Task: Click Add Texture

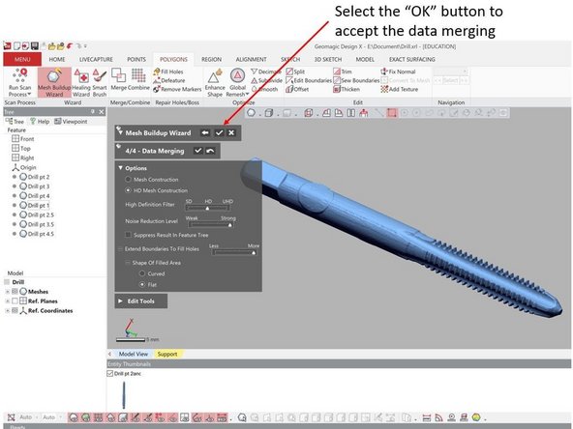Action: [400, 89]
